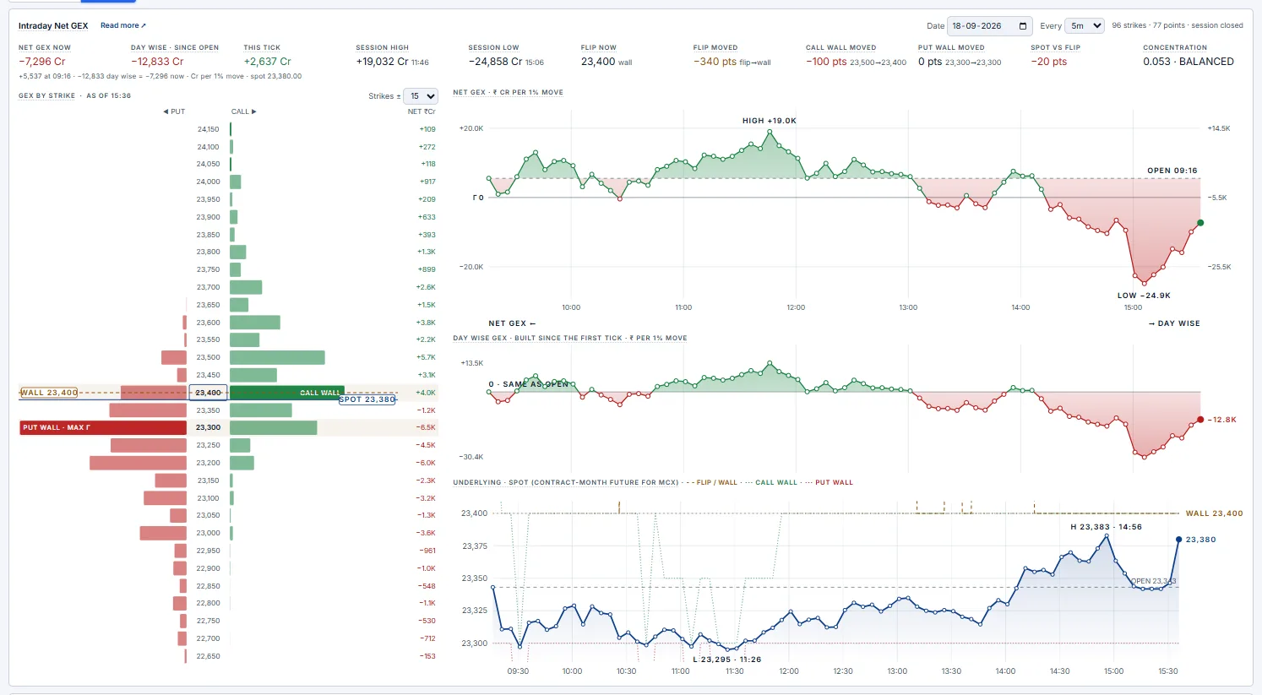Click the SESSION LOW value −24,858 Cr
This screenshot has height=695, width=1262.
pyautogui.click(x=496, y=62)
